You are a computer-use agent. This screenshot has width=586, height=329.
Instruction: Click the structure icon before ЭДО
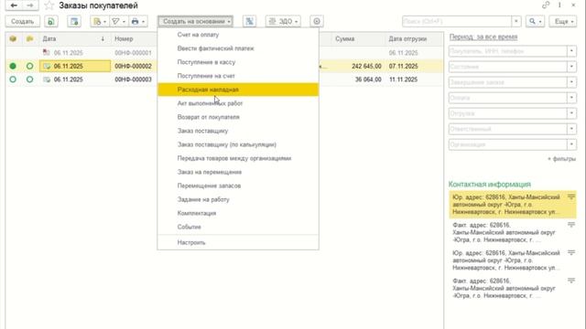[x=249, y=22]
